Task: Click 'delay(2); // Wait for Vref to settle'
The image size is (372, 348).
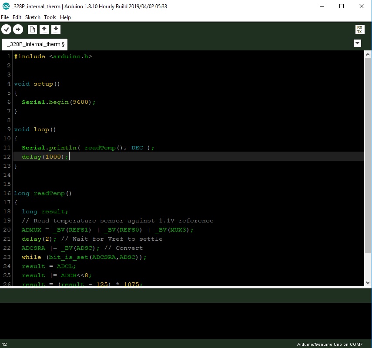Action: point(92,239)
